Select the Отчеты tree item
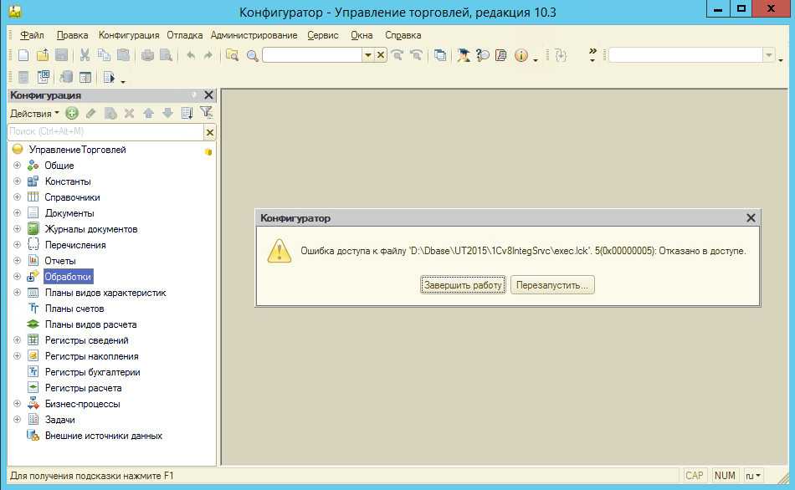Screen dimensions: 795x490 [59, 261]
